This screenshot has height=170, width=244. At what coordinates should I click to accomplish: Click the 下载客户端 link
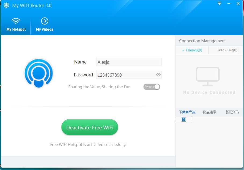(x=187, y=112)
